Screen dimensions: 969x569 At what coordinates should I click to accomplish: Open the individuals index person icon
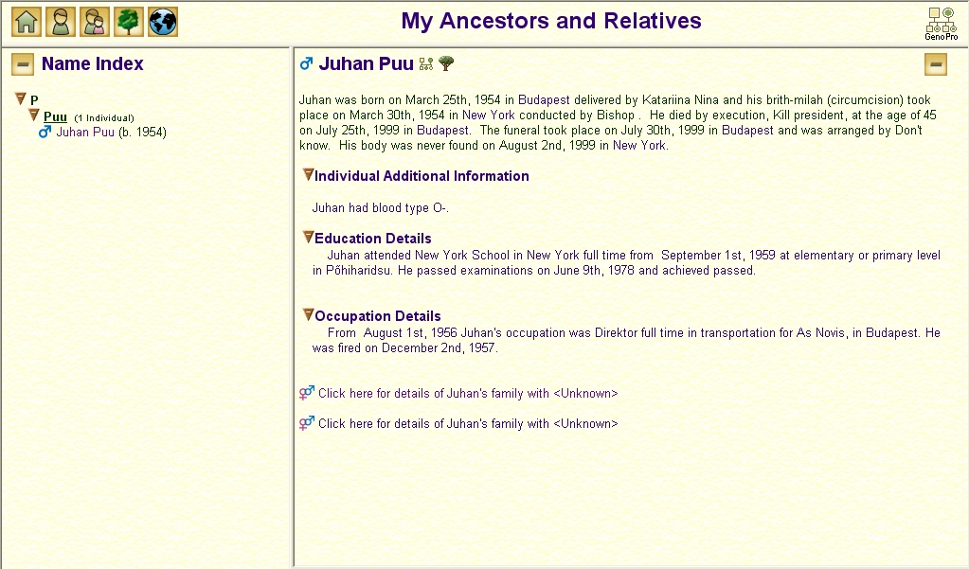click(x=60, y=22)
